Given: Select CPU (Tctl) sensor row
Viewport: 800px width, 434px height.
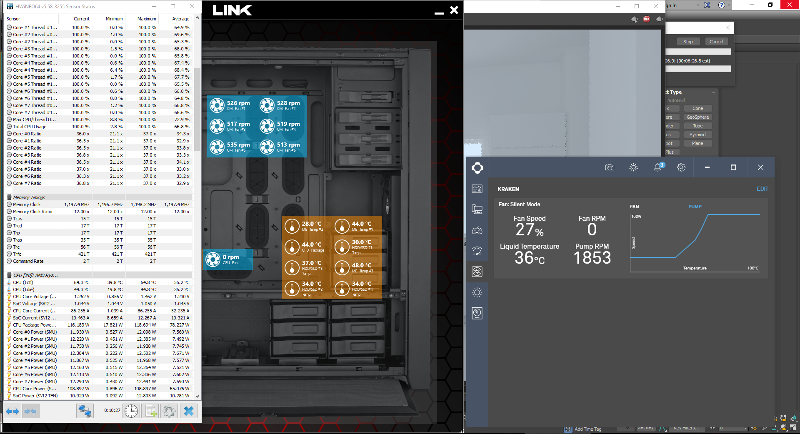Looking at the screenshot, I should [x=99, y=282].
